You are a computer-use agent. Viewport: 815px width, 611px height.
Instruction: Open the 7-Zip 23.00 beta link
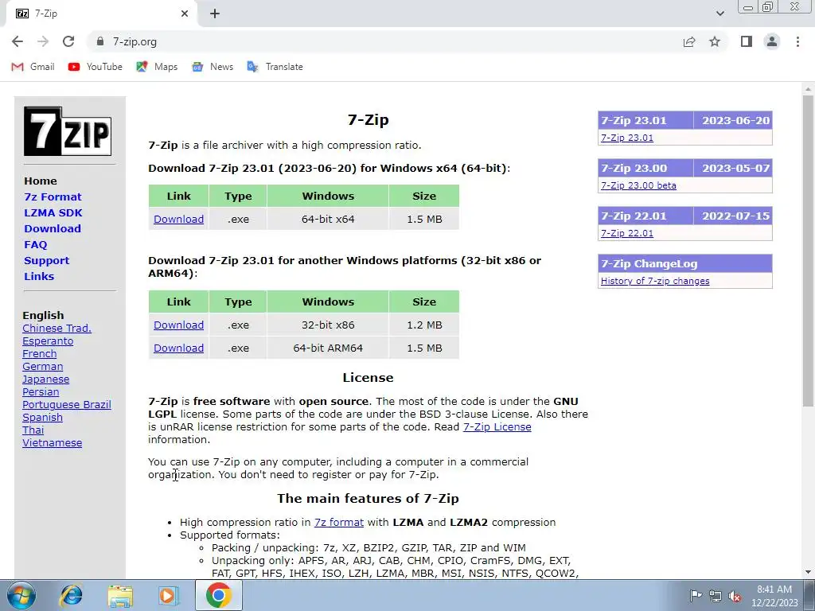[638, 185]
